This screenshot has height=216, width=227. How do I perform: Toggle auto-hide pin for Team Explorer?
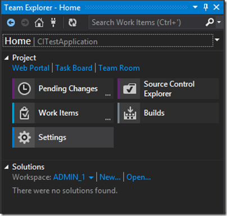pyautogui.click(x=206, y=7)
